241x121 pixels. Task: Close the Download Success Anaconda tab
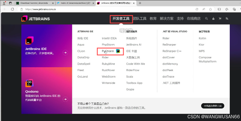pyautogui.click(x=53, y=3)
